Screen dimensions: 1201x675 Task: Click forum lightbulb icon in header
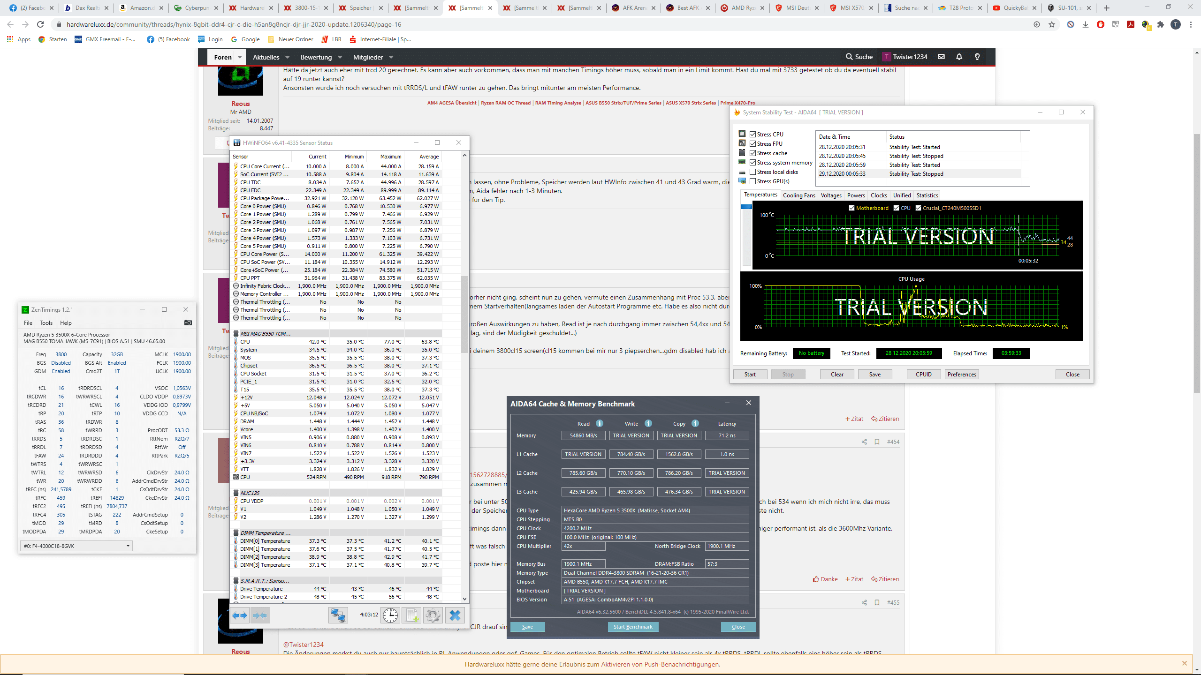(x=977, y=57)
